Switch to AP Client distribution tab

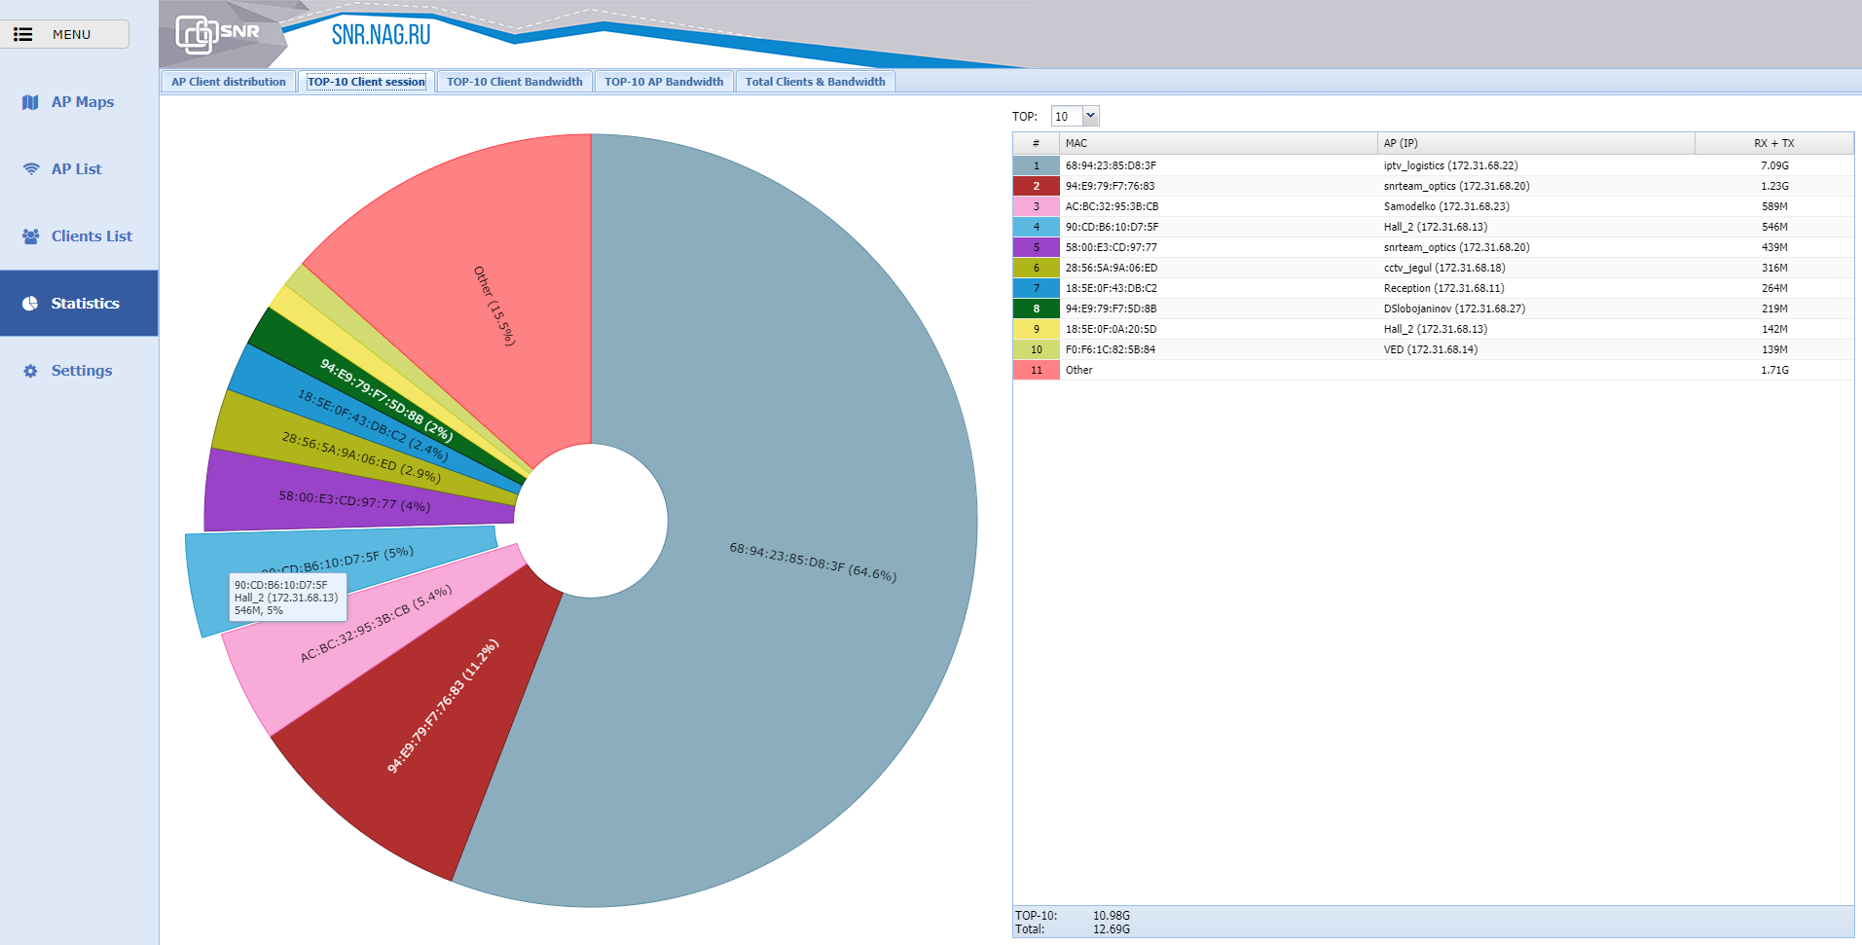[229, 82]
